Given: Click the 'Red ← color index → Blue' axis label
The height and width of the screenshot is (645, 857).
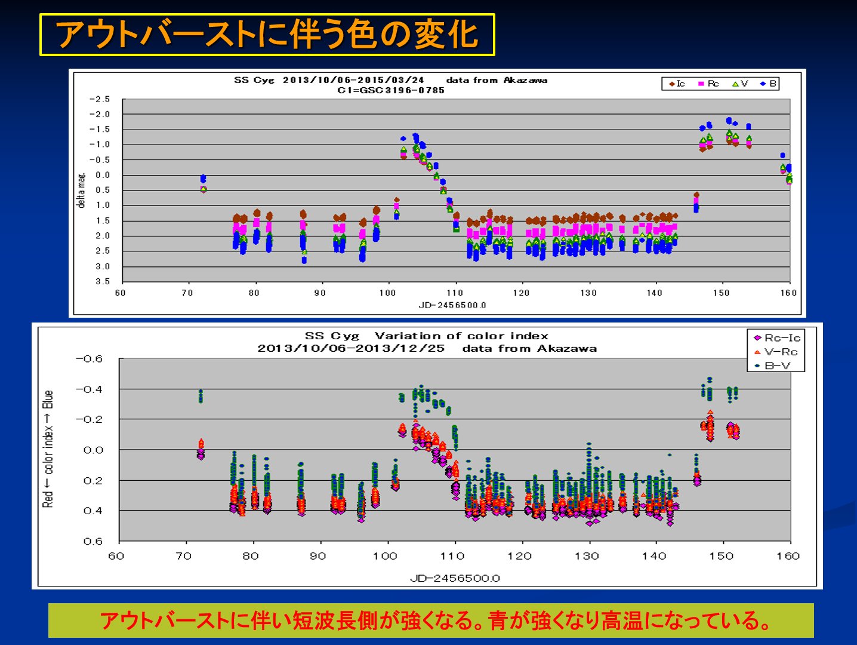Looking at the screenshot, I should pyautogui.click(x=48, y=449).
